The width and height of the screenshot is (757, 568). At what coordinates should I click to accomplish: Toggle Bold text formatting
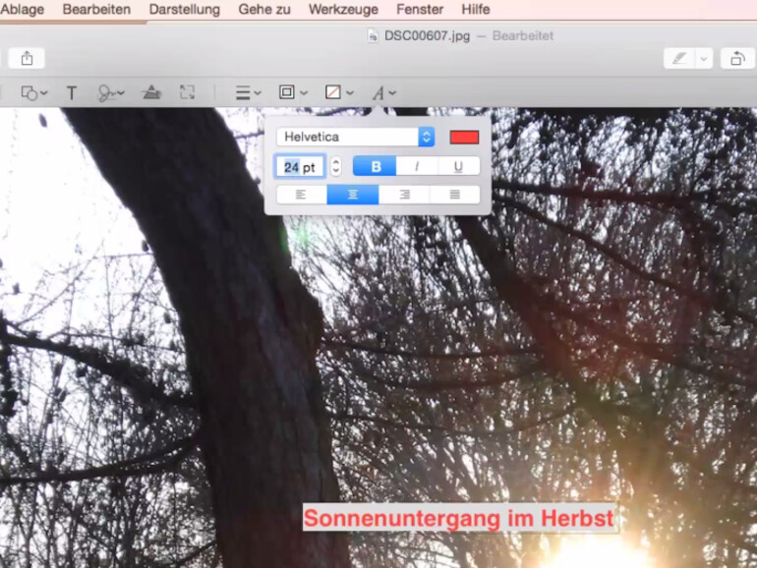pos(376,166)
